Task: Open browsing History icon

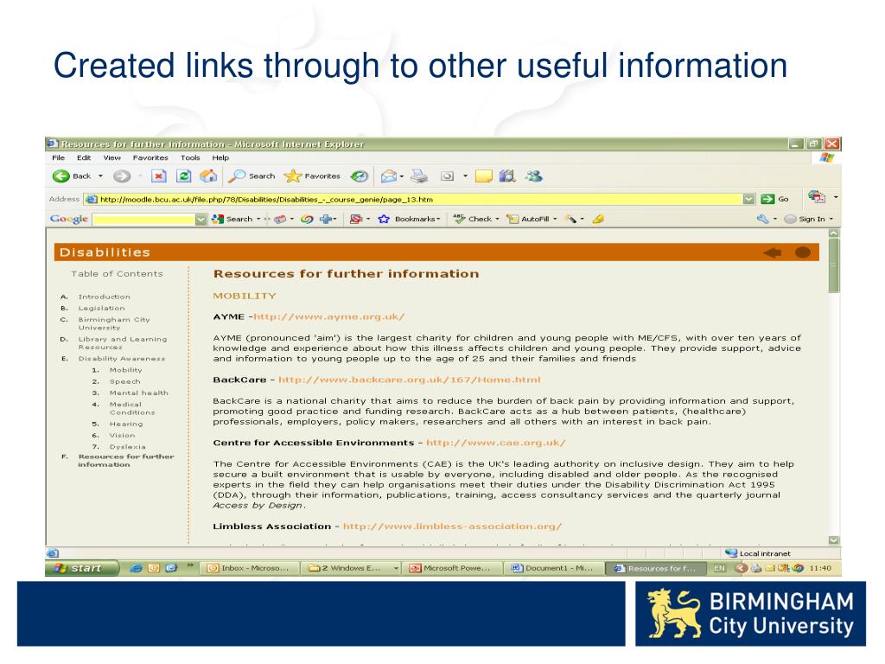Action: [x=359, y=176]
